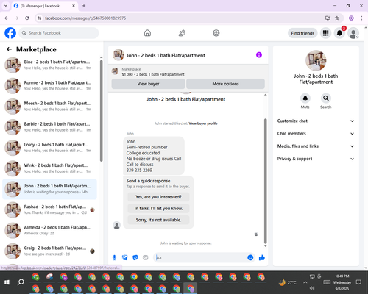Click the browser Reload icon
Image resolution: width=368 pixels, height=294 pixels.
(27, 18)
